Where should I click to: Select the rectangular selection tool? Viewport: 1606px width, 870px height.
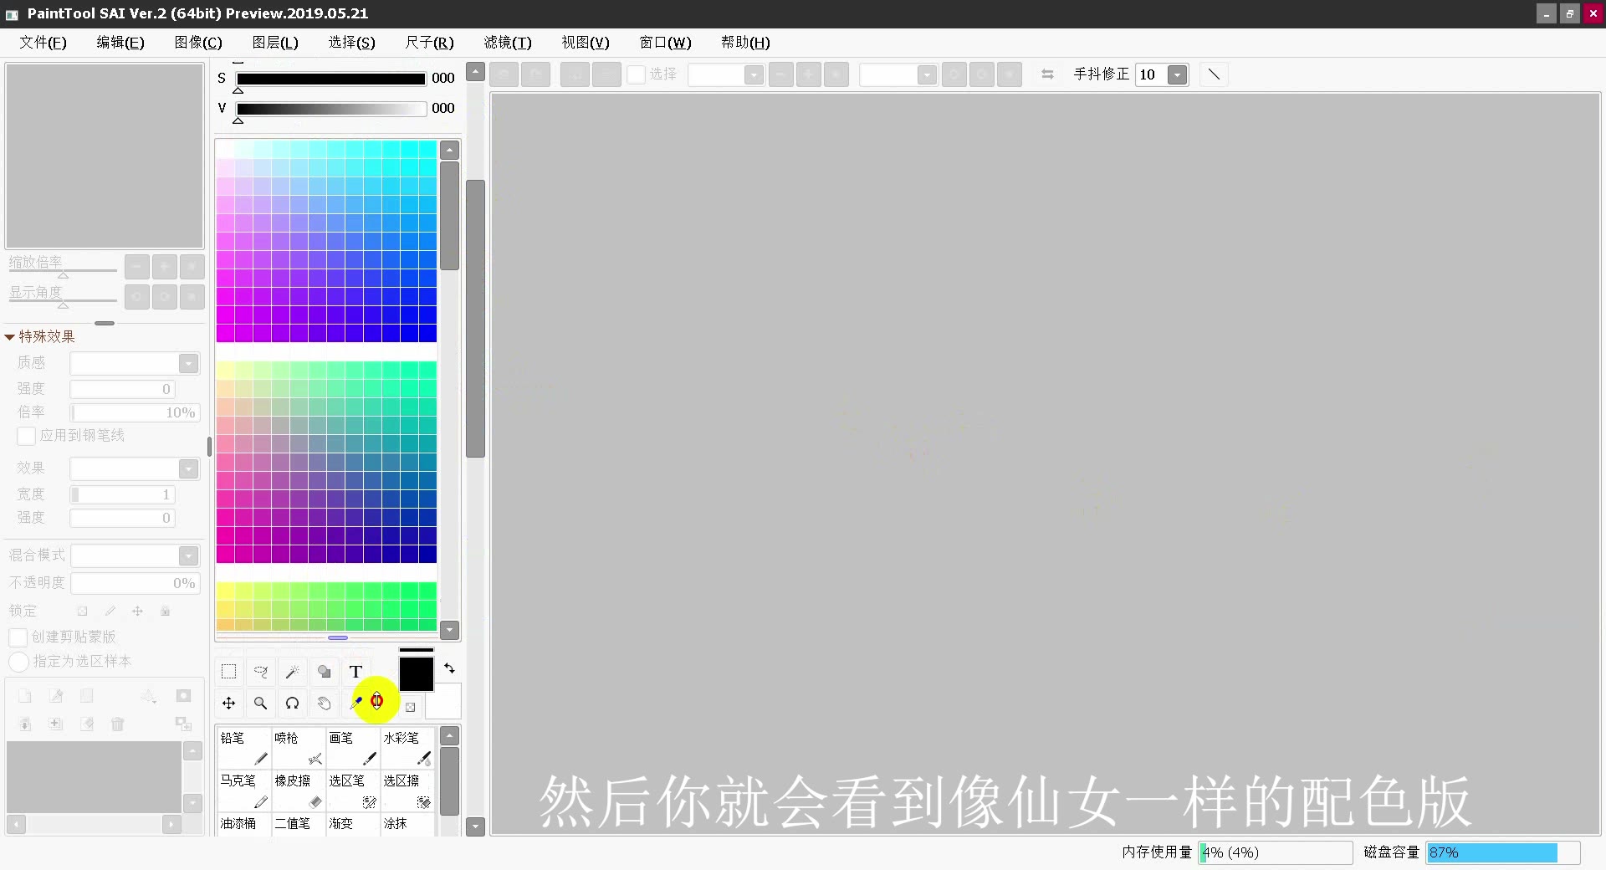click(228, 672)
